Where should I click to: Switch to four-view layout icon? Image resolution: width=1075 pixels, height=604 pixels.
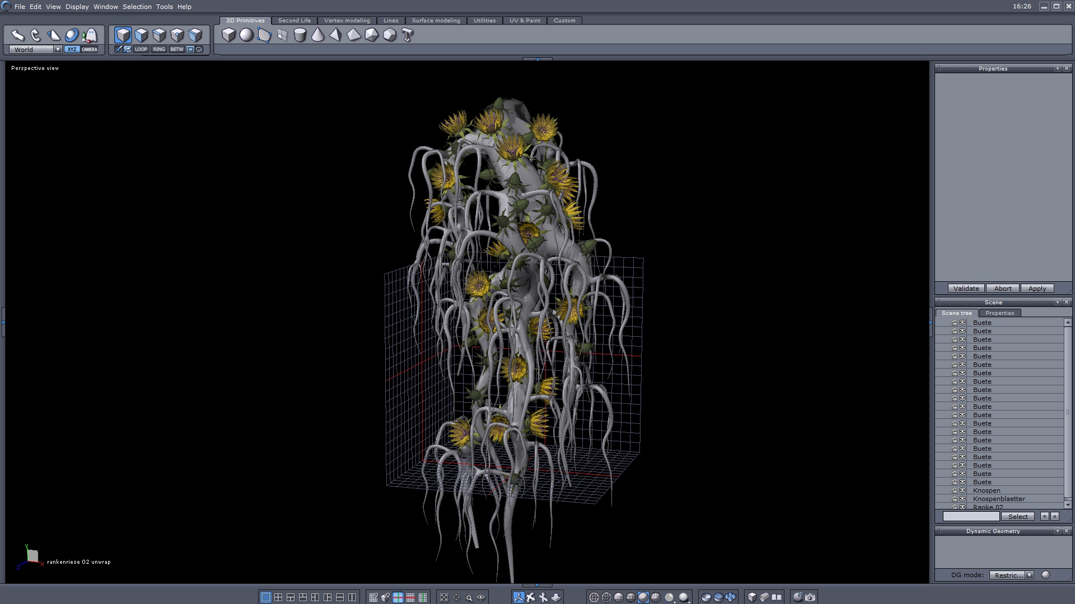point(278,597)
